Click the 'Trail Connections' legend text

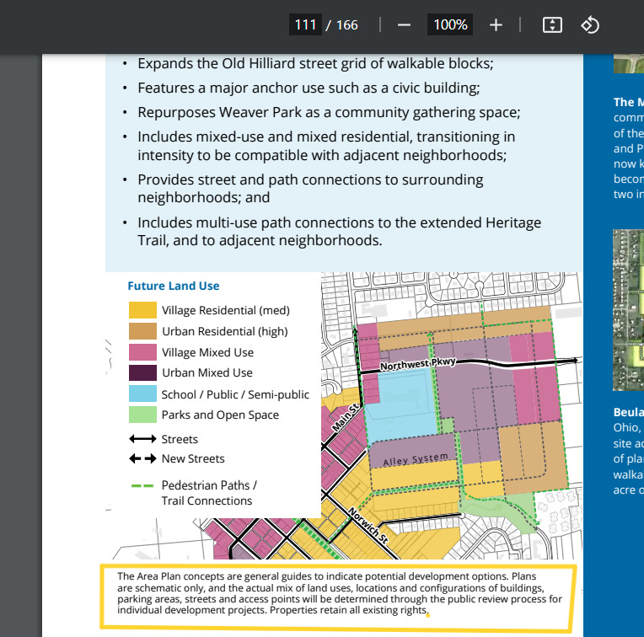click(x=207, y=500)
